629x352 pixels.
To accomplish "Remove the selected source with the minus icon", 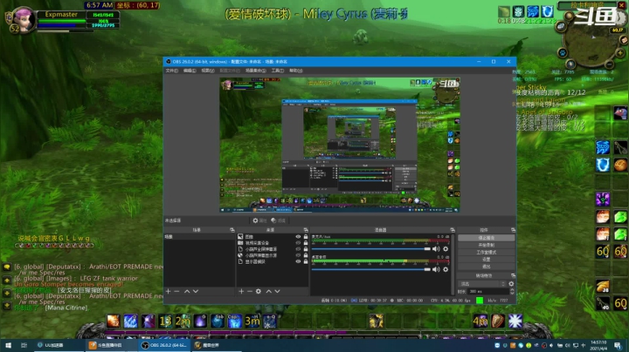I will (250, 291).
